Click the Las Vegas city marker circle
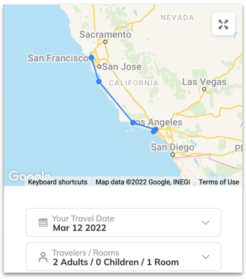The height and width of the screenshot is (280, 246). 204,89
